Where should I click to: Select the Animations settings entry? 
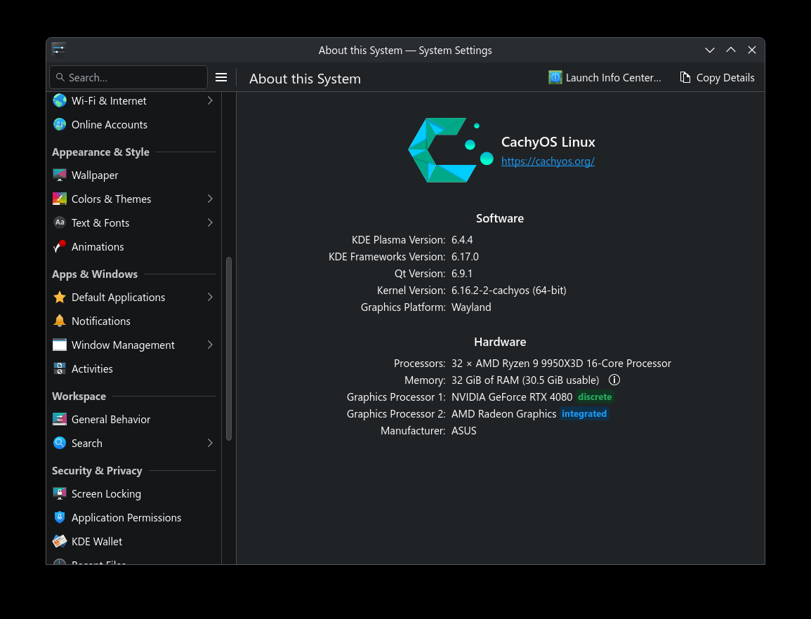[134, 246]
